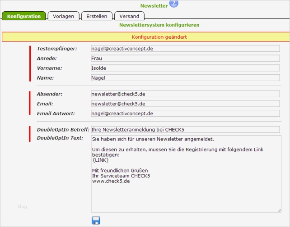Click the 'DoubleOptIn Text:' label
290x227 pixels.
[60, 138]
